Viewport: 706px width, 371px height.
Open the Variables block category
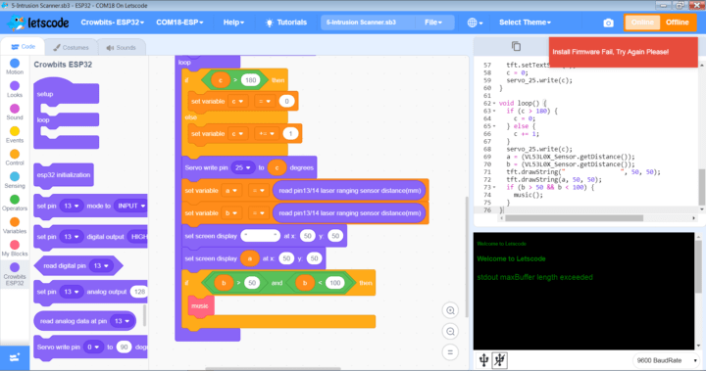tap(15, 226)
